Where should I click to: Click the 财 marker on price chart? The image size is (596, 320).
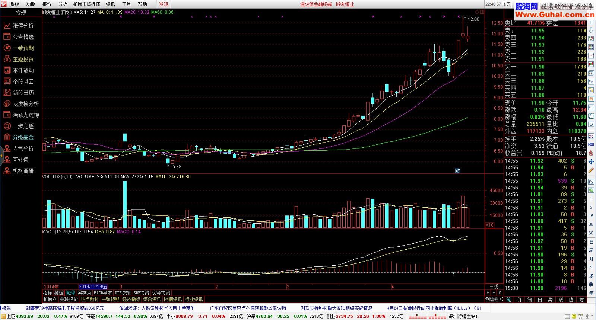(457, 171)
